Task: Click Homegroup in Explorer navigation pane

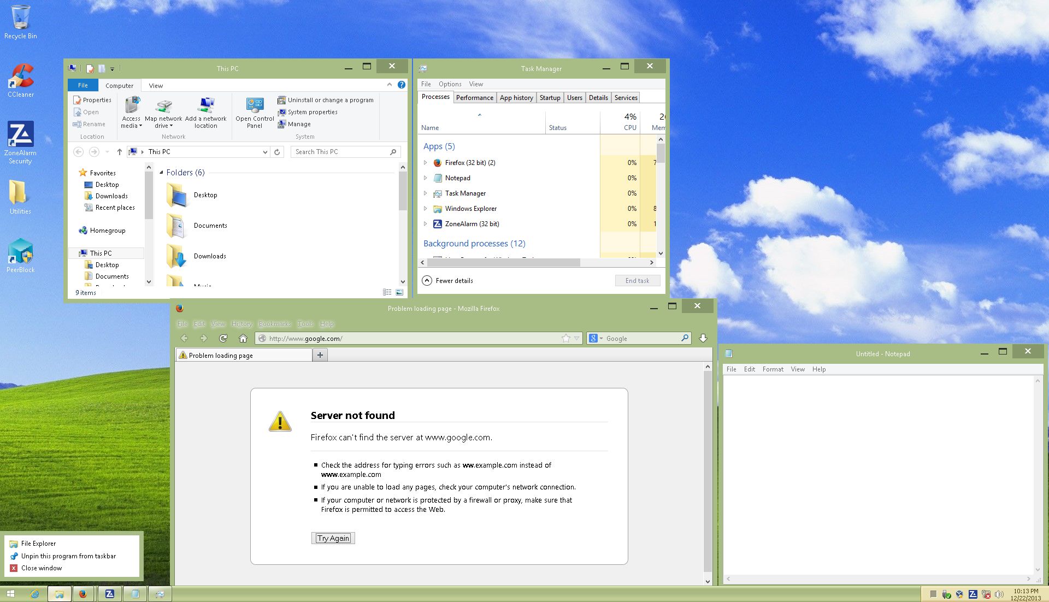Action: (102, 231)
